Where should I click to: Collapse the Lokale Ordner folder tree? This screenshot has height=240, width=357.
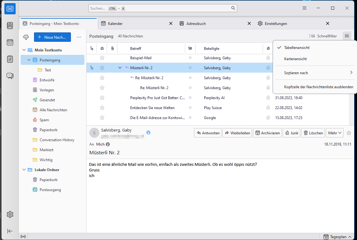[24, 170]
